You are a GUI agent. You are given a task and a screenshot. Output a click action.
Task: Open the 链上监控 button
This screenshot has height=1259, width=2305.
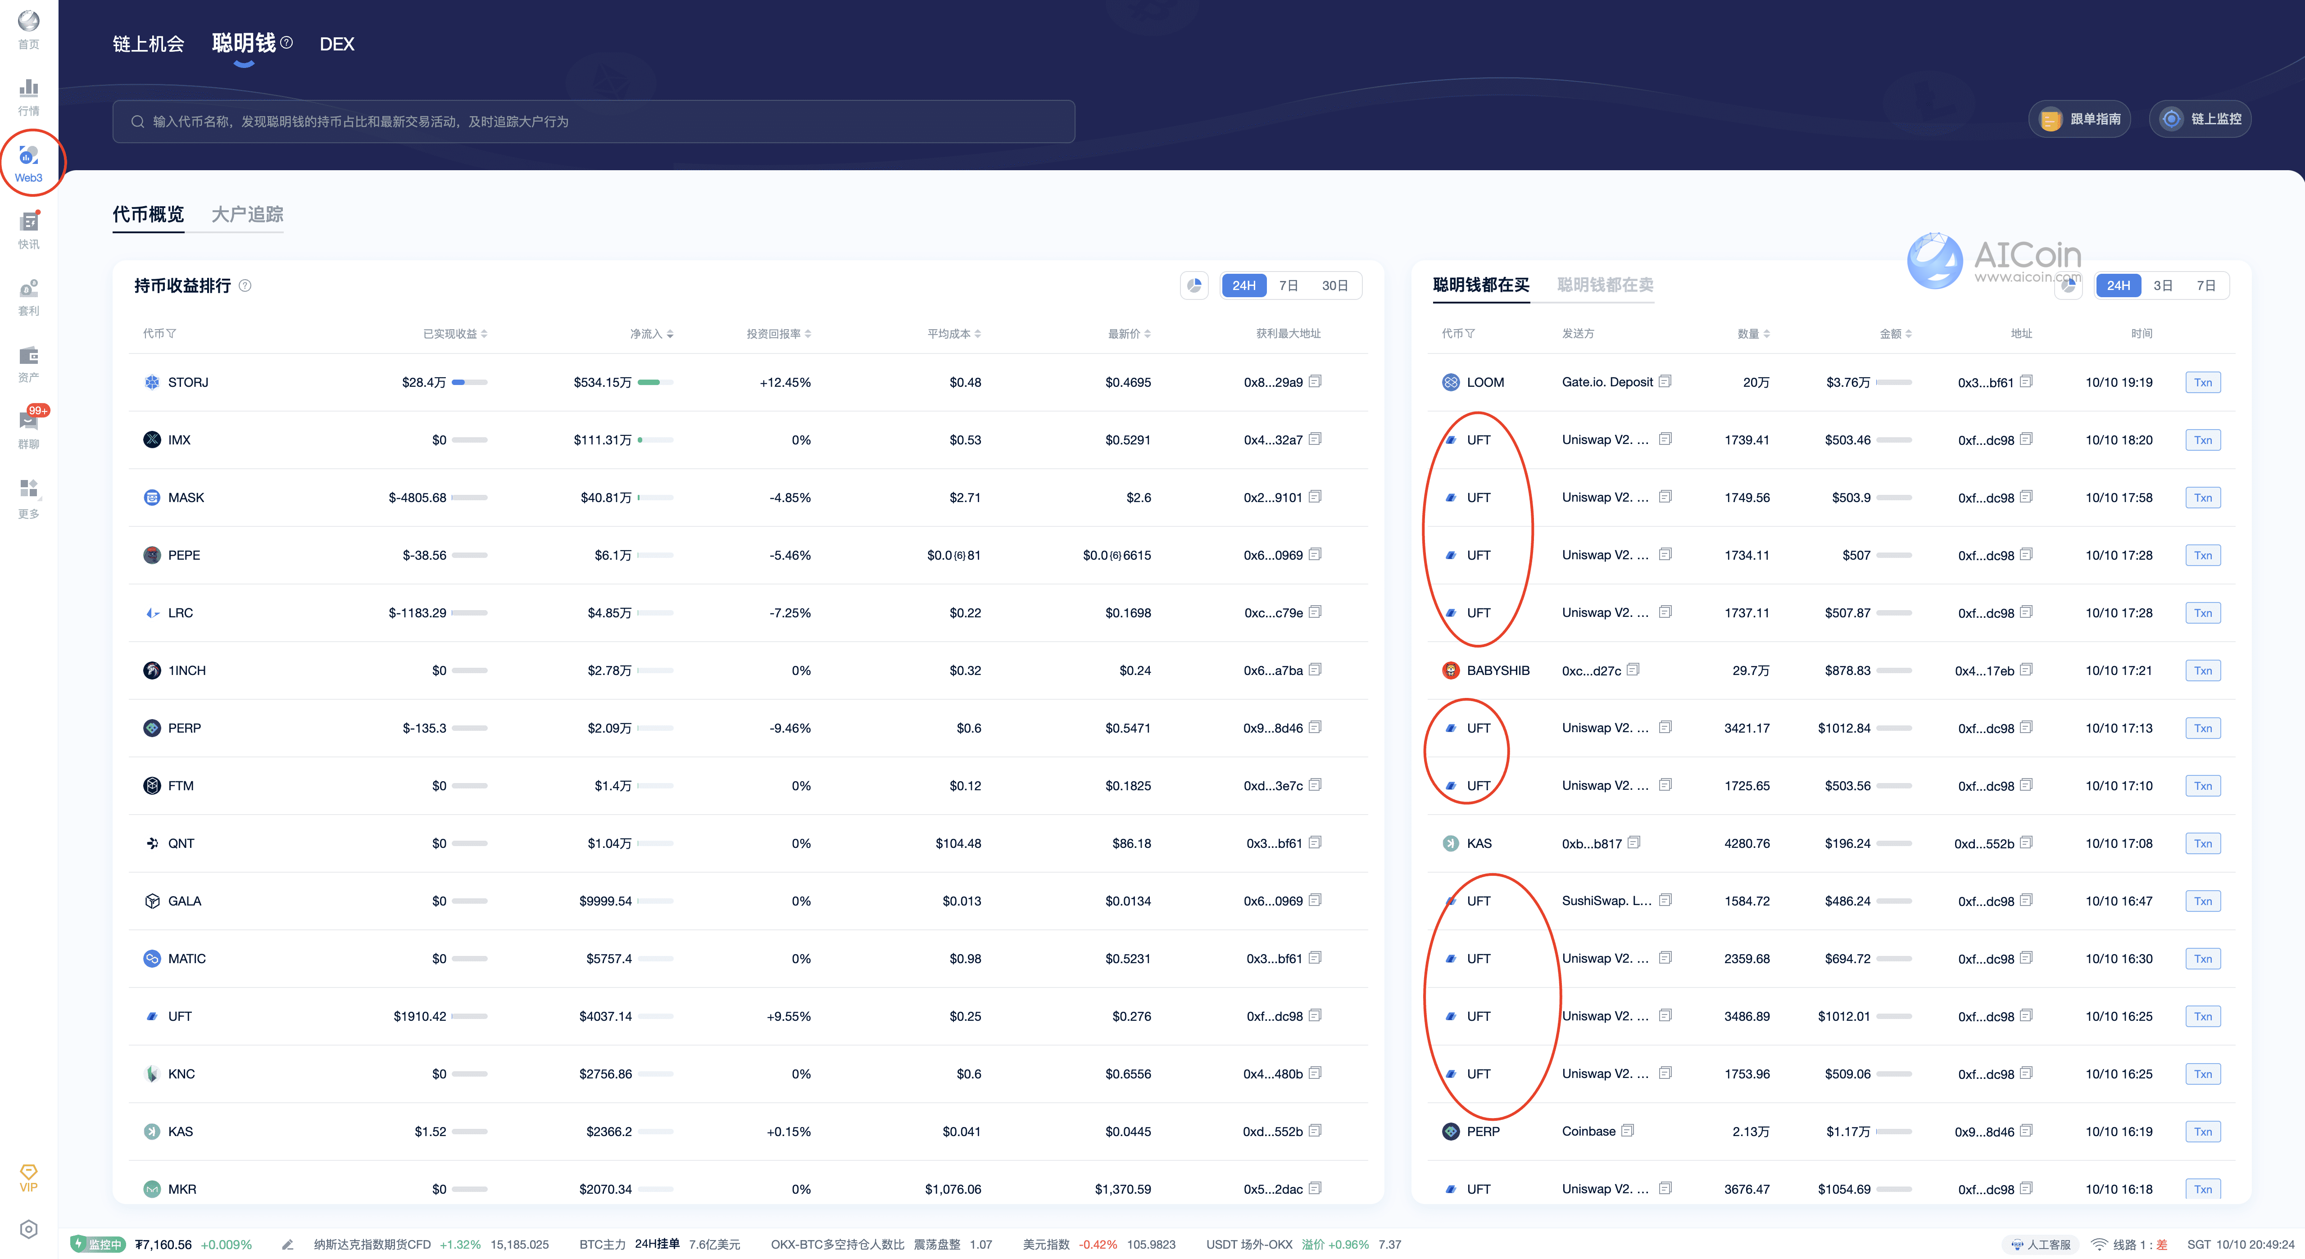pos(2201,119)
